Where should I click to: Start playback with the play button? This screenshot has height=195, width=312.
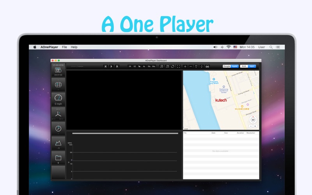(x=111, y=66)
